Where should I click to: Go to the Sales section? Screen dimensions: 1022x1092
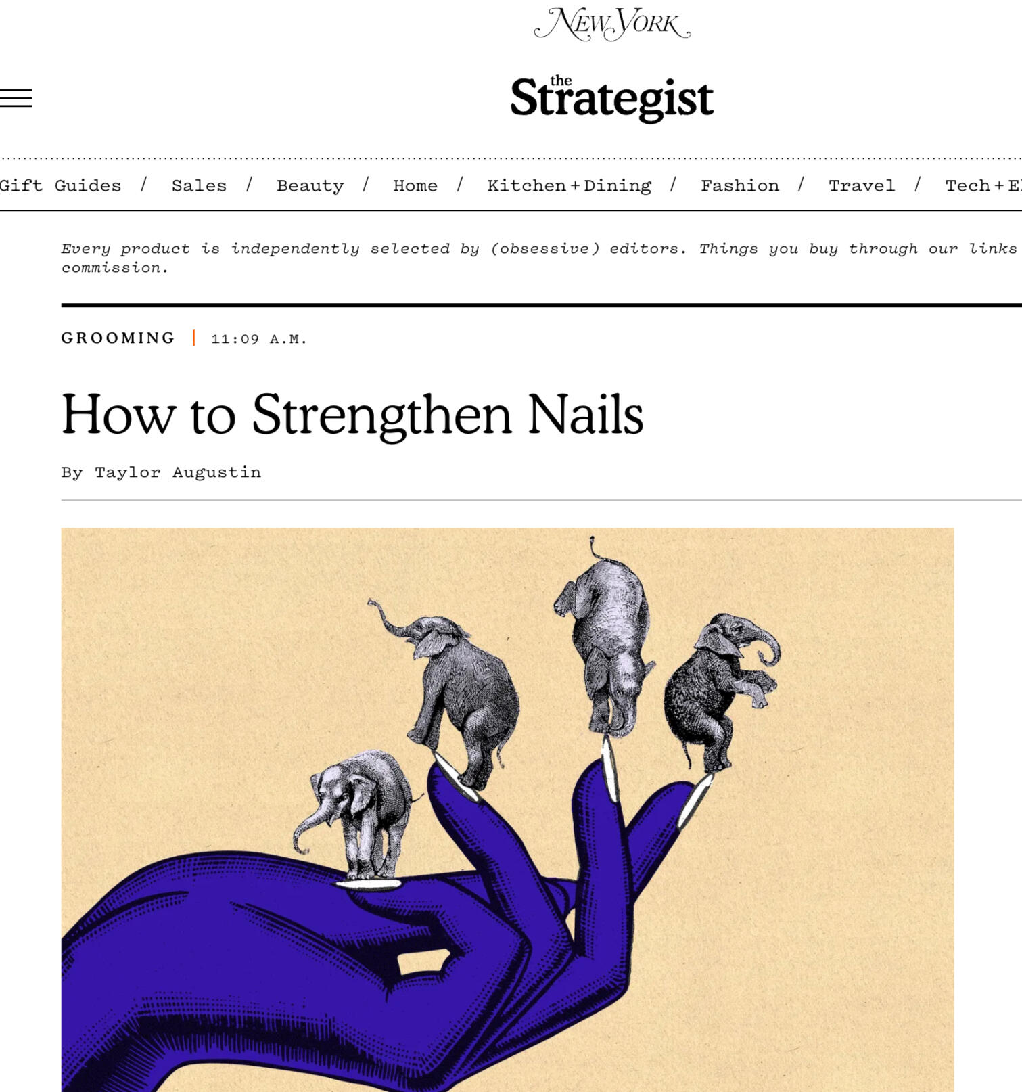pos(199,185)
